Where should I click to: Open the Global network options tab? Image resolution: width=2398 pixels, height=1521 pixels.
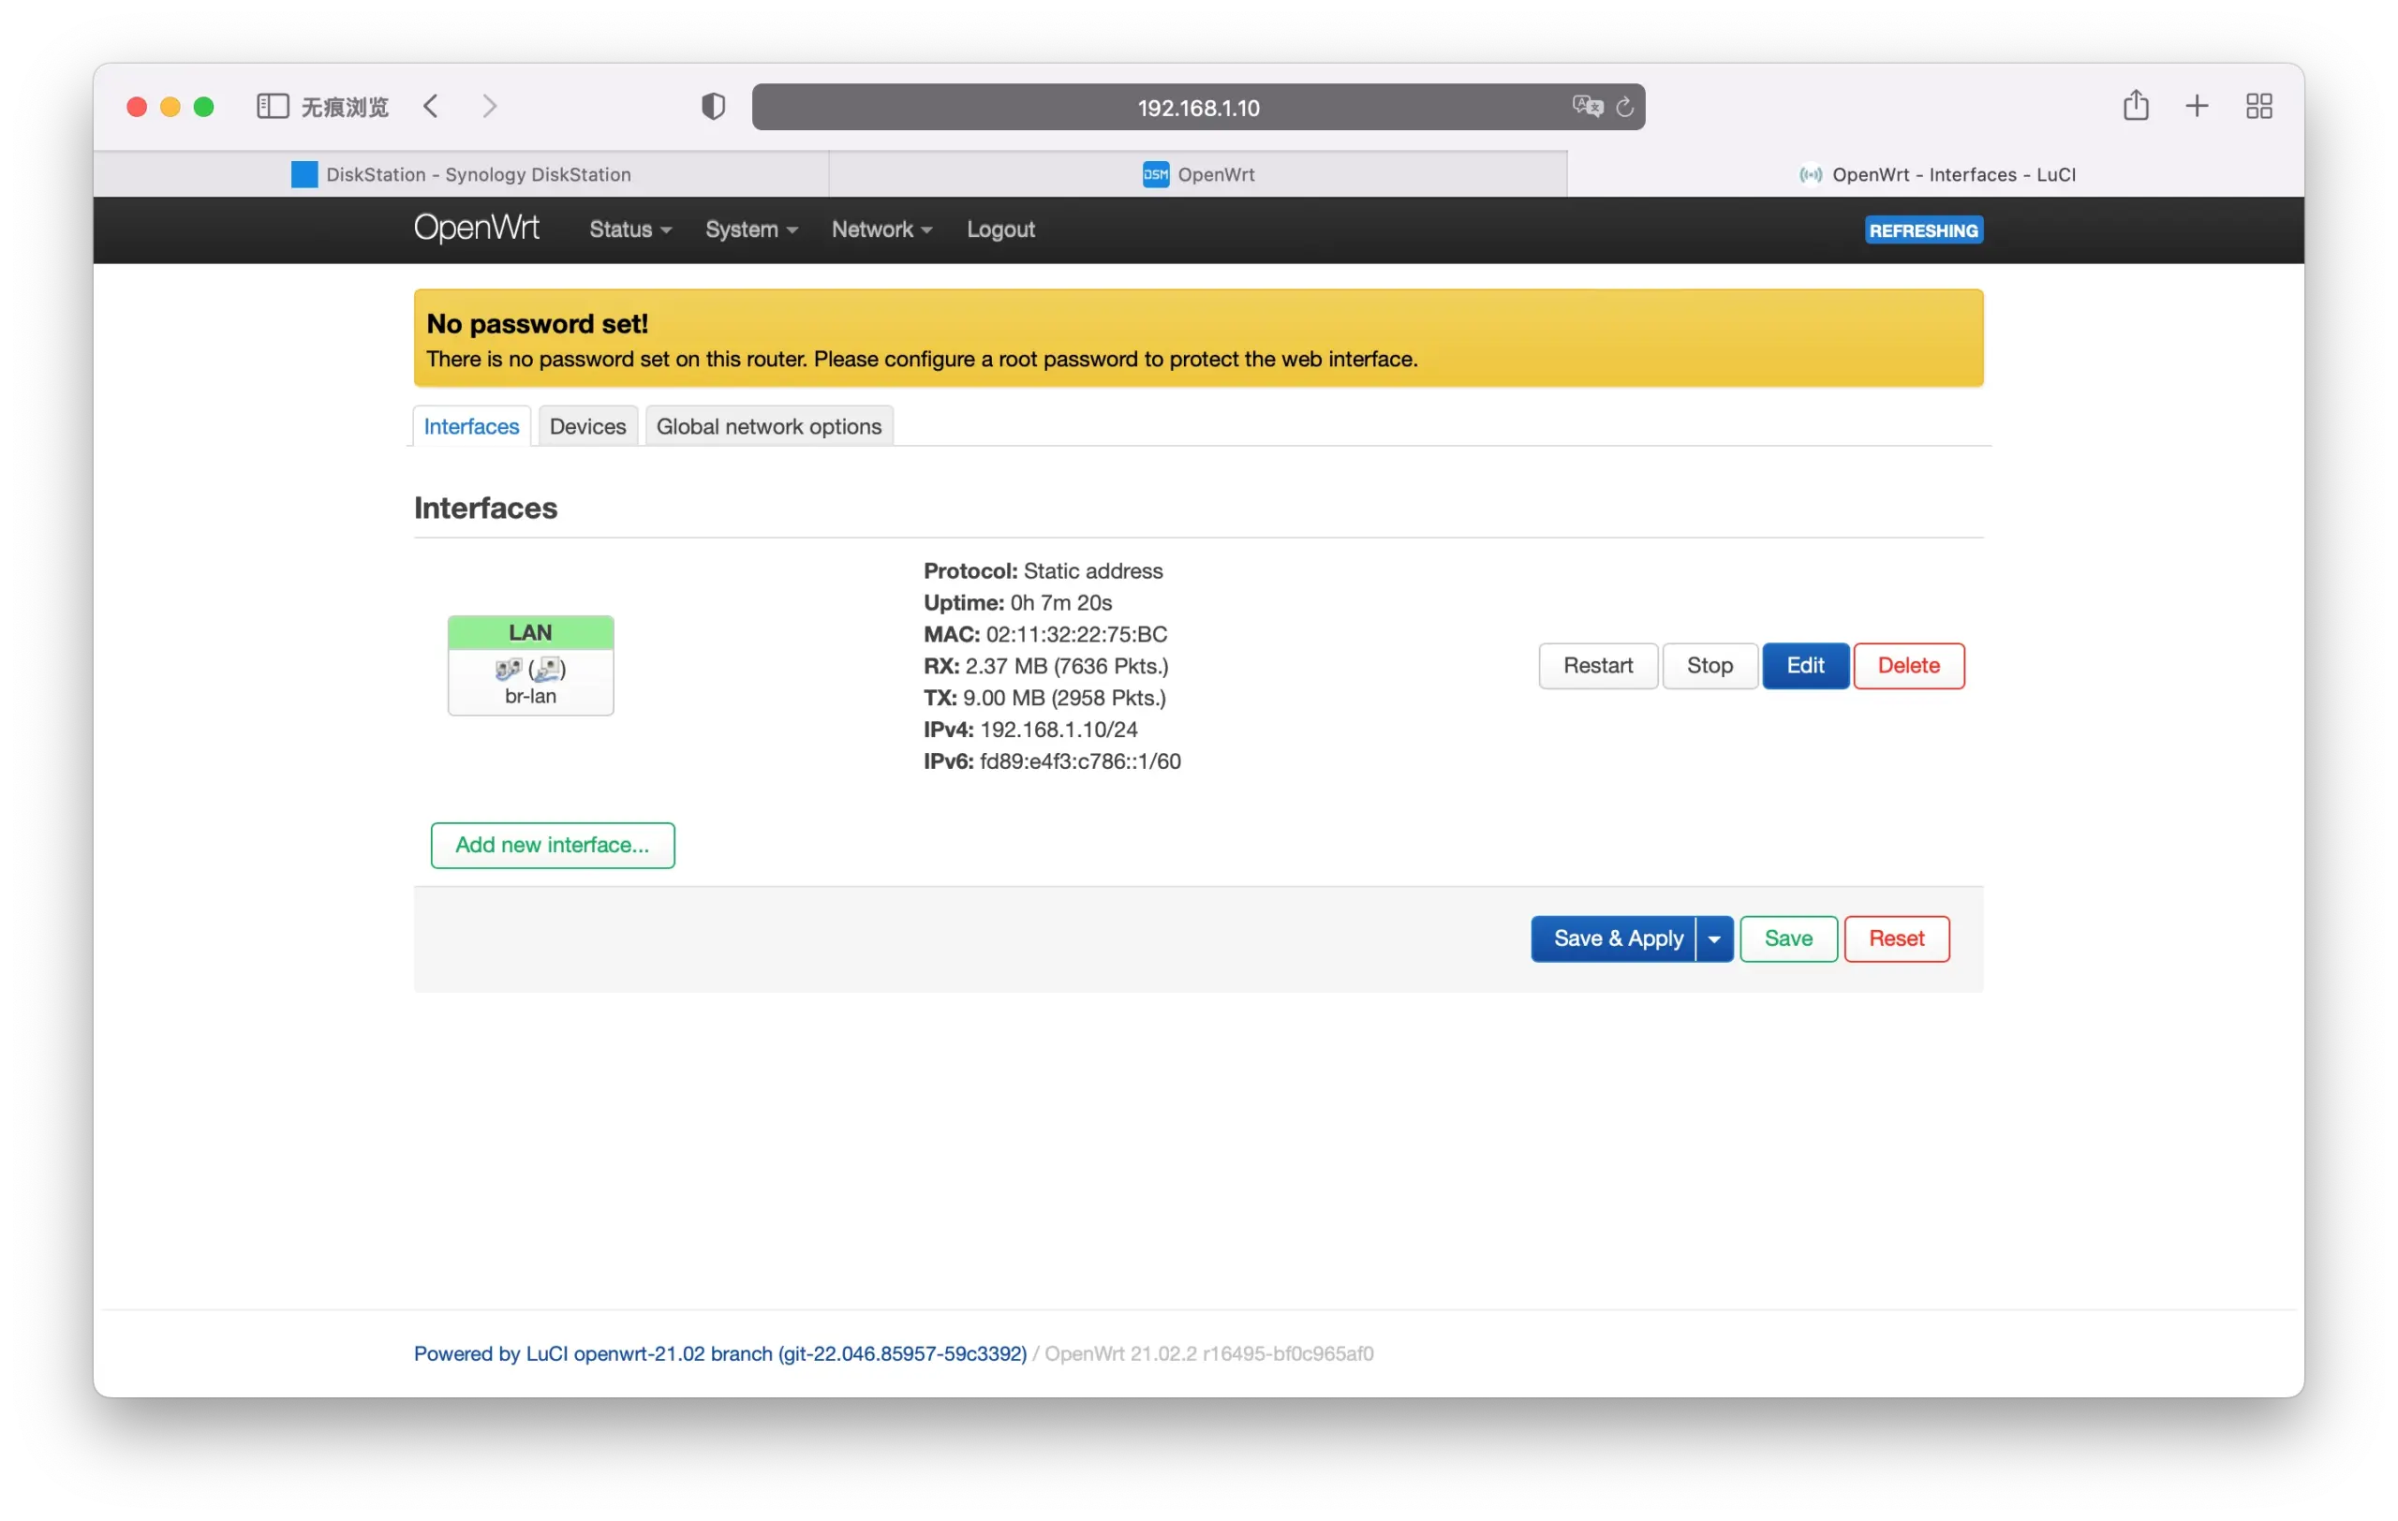pos(769,427)
